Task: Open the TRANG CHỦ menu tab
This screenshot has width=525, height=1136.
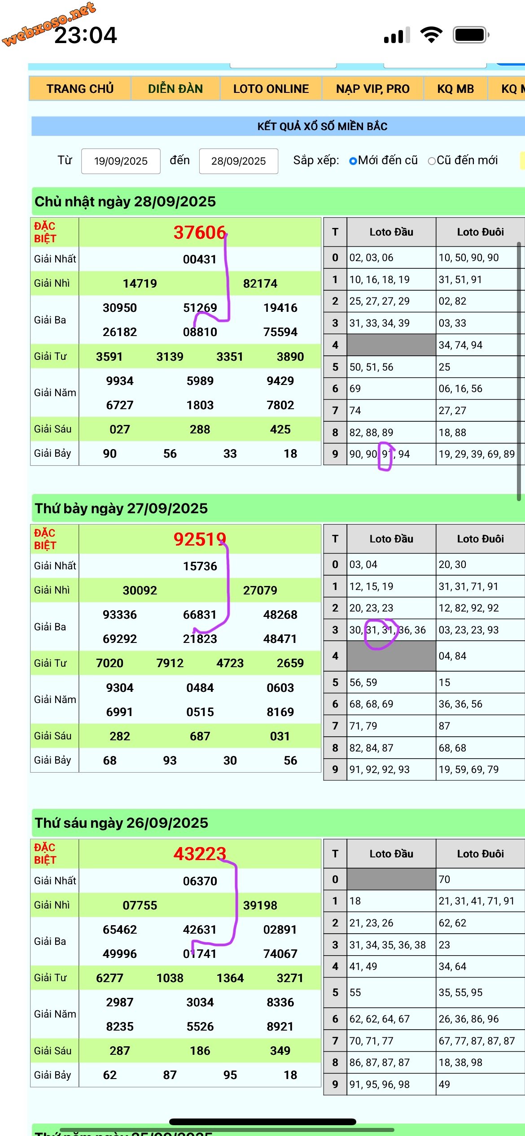Action: click(80, 89)
